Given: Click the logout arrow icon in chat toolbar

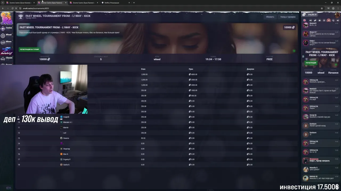Looking at the screenshot, I should pyautogui.click(x=338, y=20).
